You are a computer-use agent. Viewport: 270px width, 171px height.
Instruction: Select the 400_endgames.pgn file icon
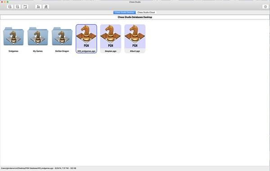point(86,36)
